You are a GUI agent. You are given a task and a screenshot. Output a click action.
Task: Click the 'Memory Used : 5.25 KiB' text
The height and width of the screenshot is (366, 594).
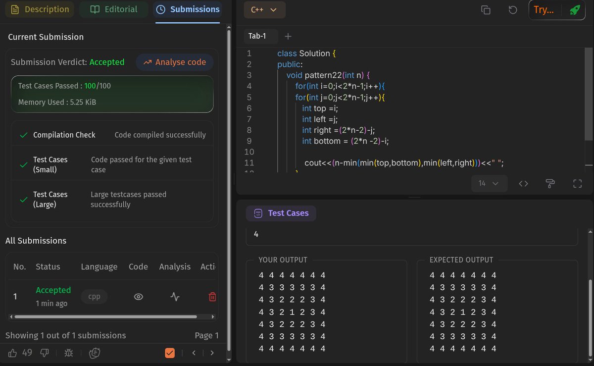tap(57, 103)
